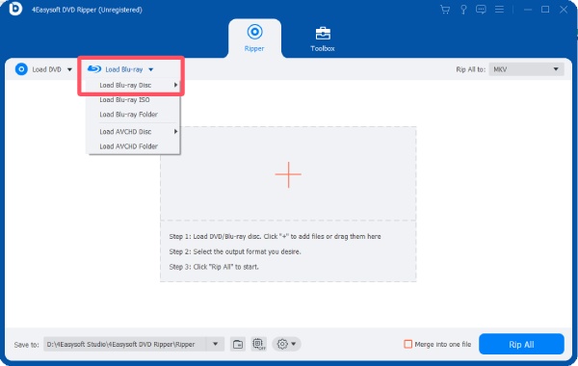Image resolution: width=578 pixels, height=366 pixels.
Task: Switch to the Ripper tab
Action: (x=254, y=39)
